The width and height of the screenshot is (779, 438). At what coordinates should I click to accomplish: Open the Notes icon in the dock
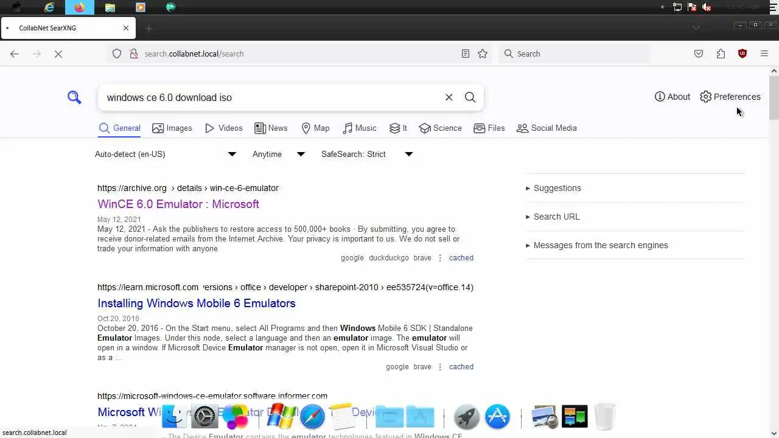(343, 417)
